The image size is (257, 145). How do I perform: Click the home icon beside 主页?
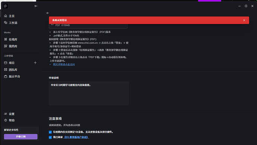pos(6,16)
